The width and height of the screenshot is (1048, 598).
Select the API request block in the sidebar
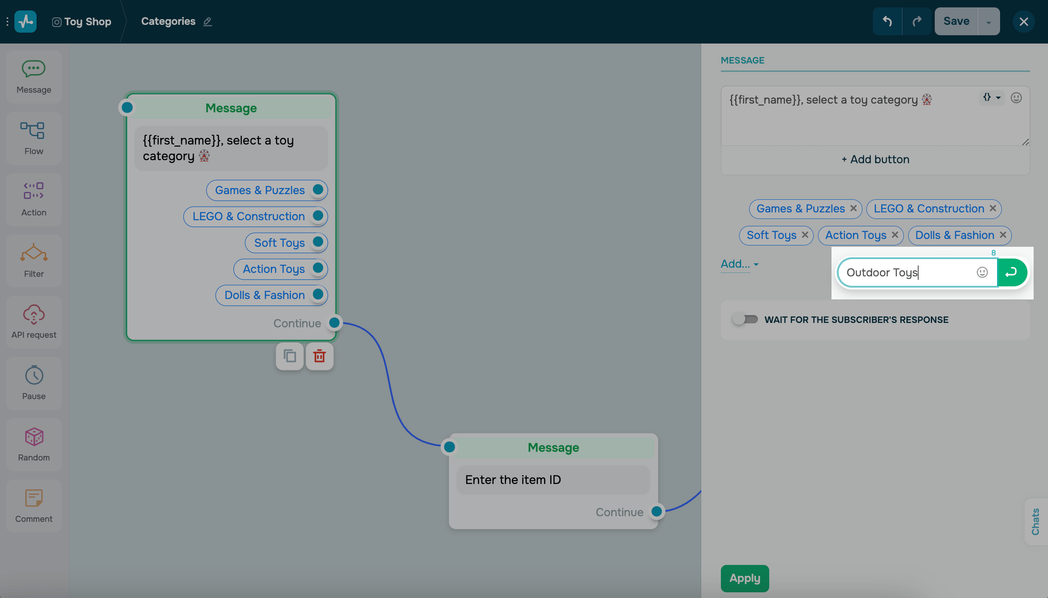pos(34,322)
